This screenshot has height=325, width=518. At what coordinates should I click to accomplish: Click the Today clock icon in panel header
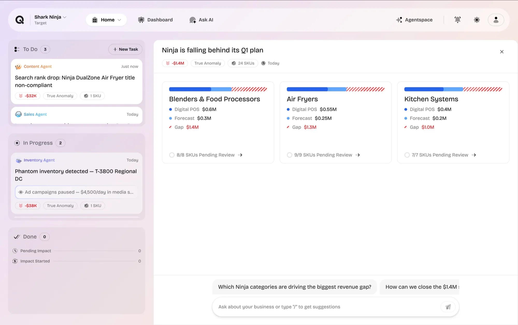tap(263, 63)
